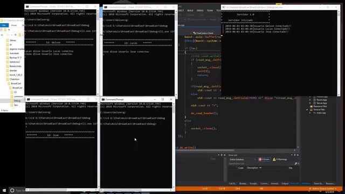Image resolution: width=345 pixels, height=194 pixels.
Task: Click the Error List search magnifier icon
Action: click(x=296, y=164)
